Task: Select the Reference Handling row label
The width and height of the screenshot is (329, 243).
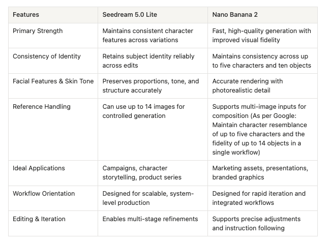Action: [x=42, y=107]
